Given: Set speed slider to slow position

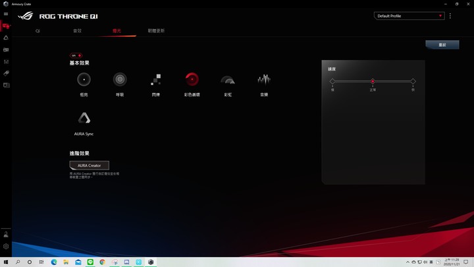Looking at the screenshot, I should [332, 81].
